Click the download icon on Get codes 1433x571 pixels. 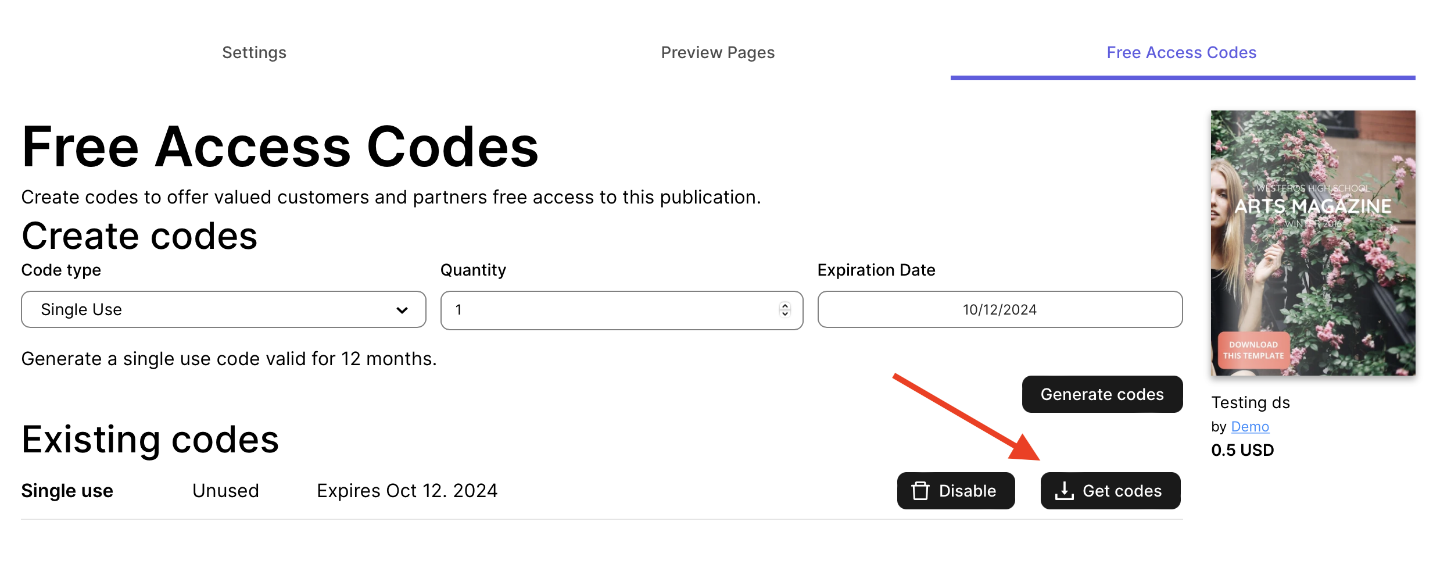(1064, 491)
